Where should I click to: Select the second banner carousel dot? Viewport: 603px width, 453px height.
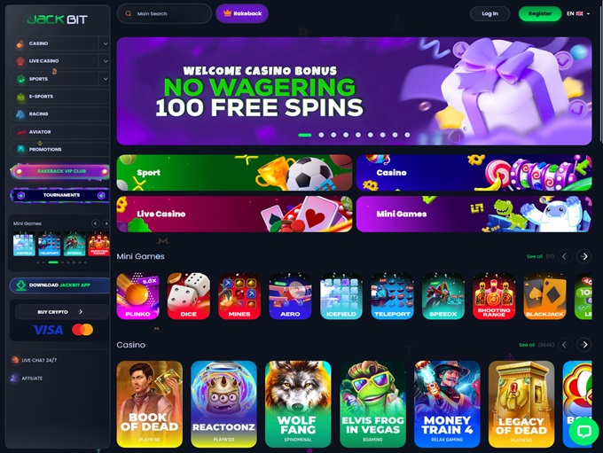click(x=321, y=135)
